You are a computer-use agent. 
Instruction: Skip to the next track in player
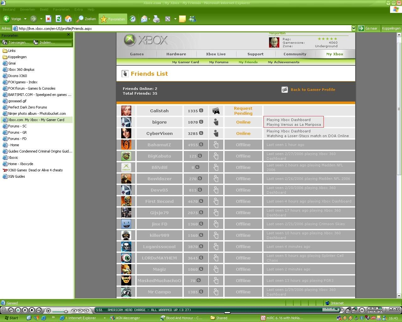[x=39, y=310]
